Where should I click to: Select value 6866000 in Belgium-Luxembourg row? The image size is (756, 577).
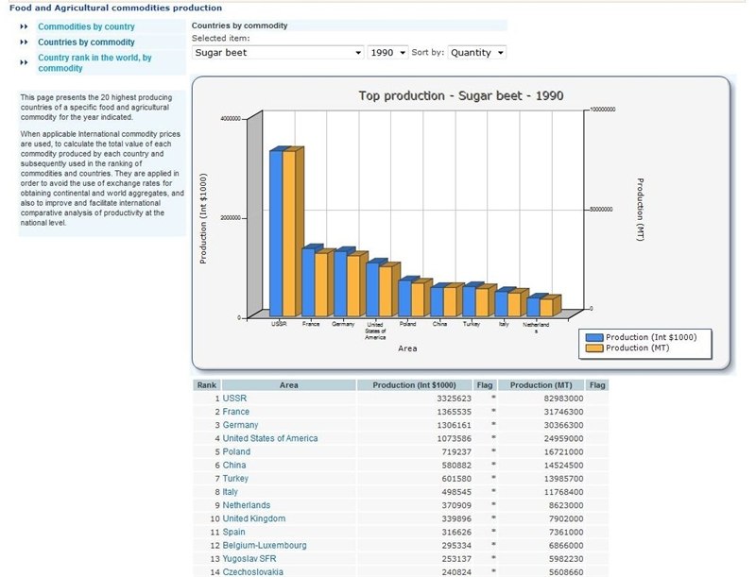566,546
